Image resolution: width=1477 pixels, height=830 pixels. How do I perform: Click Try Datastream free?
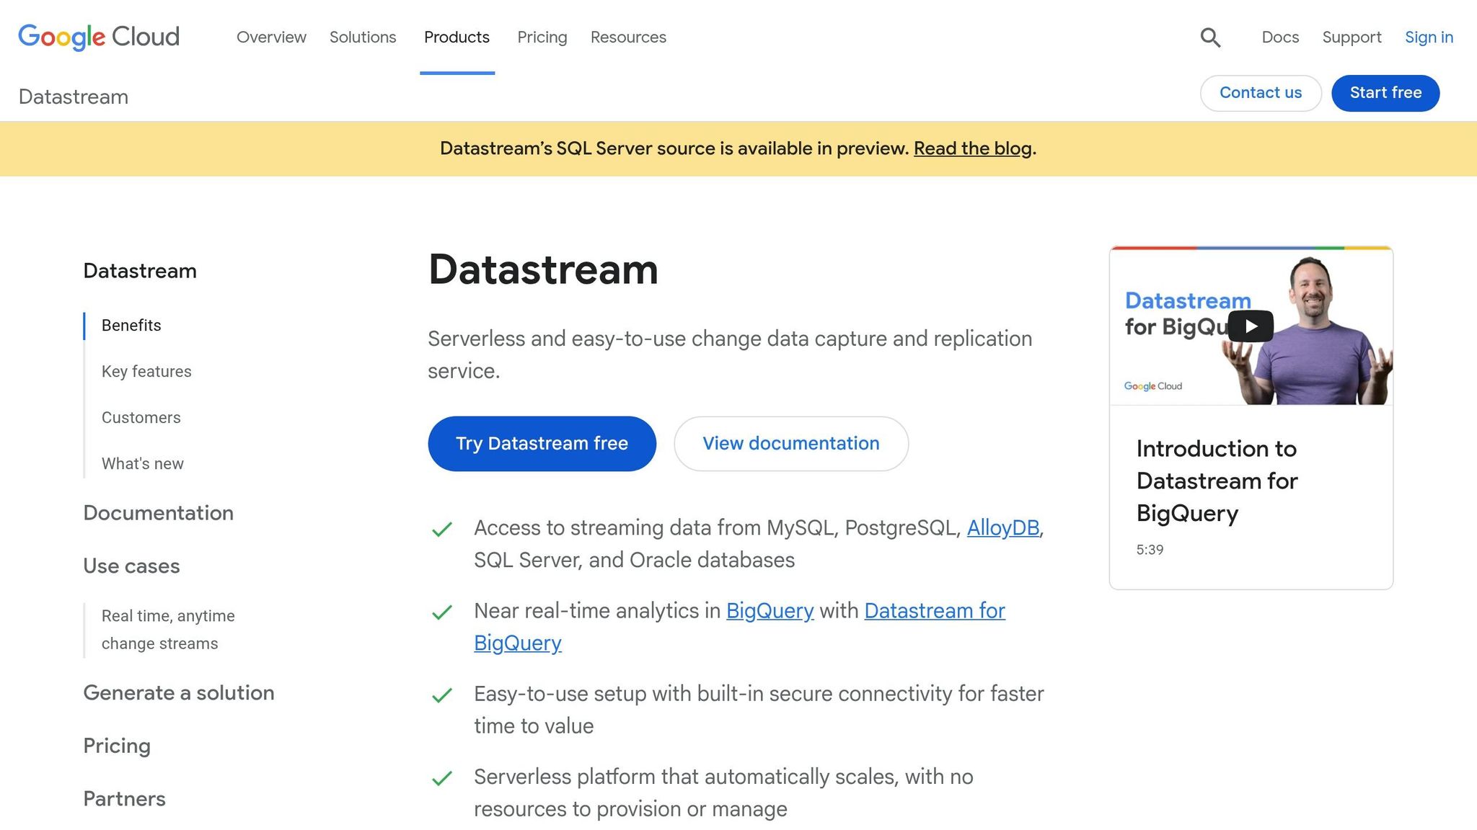(542, 443)
